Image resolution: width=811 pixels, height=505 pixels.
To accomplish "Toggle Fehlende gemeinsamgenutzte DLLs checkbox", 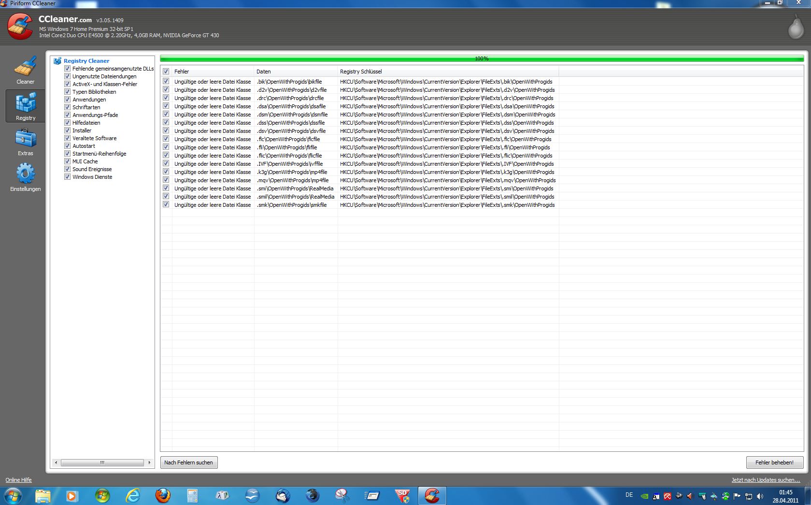I will pos(68,69).
